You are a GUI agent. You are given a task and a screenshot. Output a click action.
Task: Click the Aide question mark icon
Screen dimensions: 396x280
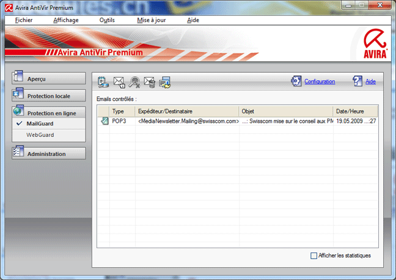(x=358, y=81)
